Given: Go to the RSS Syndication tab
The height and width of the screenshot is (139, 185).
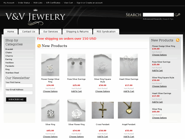Looking at the screenshot, I should pos(106,32).
